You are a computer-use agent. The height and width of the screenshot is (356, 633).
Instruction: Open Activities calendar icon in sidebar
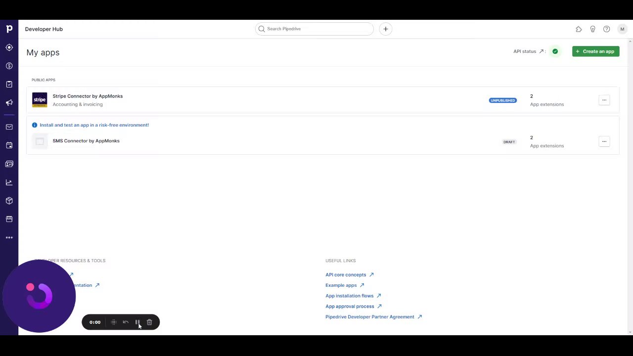tap(9, 145)
